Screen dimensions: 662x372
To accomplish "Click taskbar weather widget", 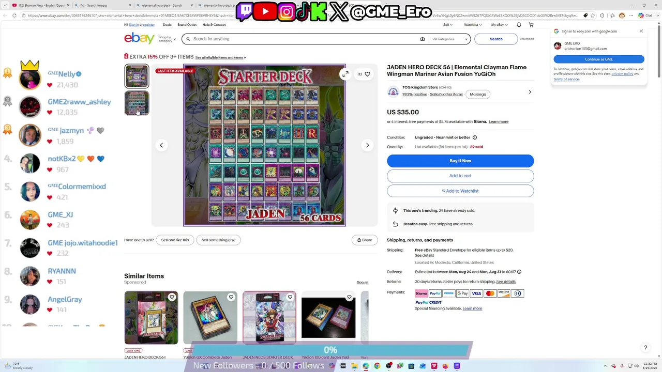I will tap(18, 366).
